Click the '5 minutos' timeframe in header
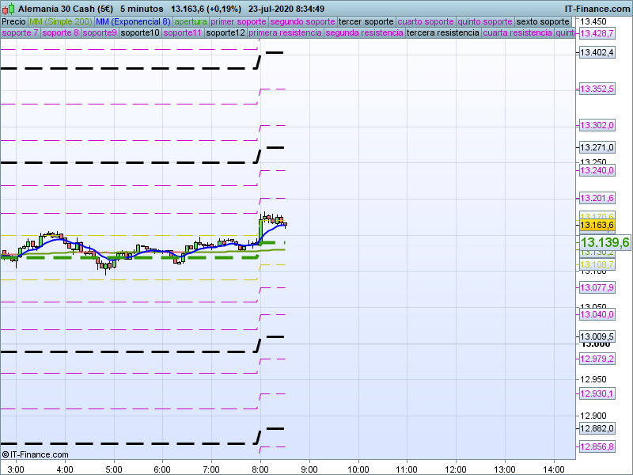This screenshot has height=475, width=633. pyautogui.click(x=142, y=8)
